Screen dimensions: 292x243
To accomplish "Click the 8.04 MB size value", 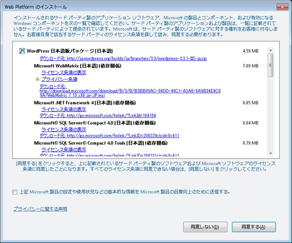I will click(250, 123).
